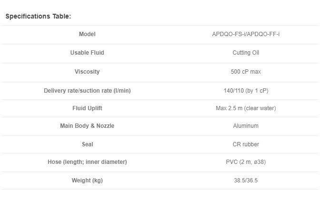Select the Cutting Oil value

[246, 53]
